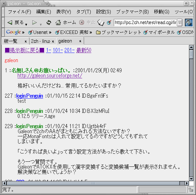
Task: Click the 最新50 link
Action: click(84, 50)
